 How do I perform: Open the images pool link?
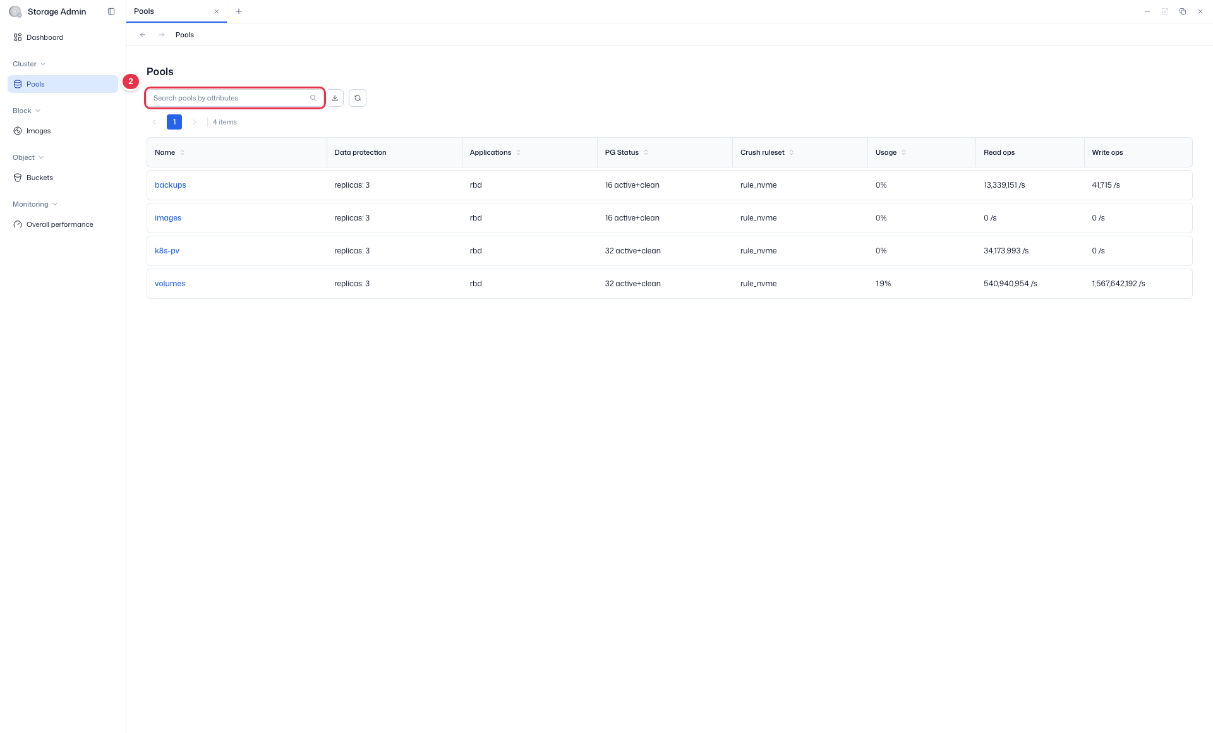(x=168, y=218)
